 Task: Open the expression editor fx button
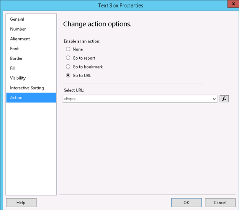click(224, 99)
